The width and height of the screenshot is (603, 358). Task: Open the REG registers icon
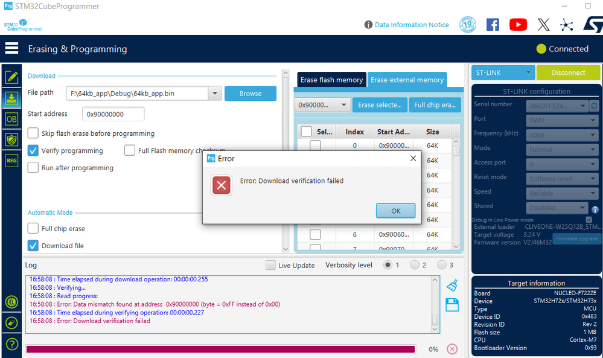(x=11, y=161)
